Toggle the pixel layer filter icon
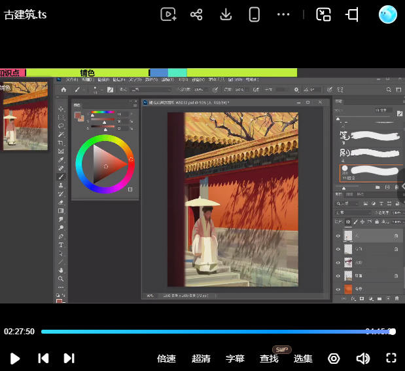Screen dimensions: 405x371 point(366,204)
